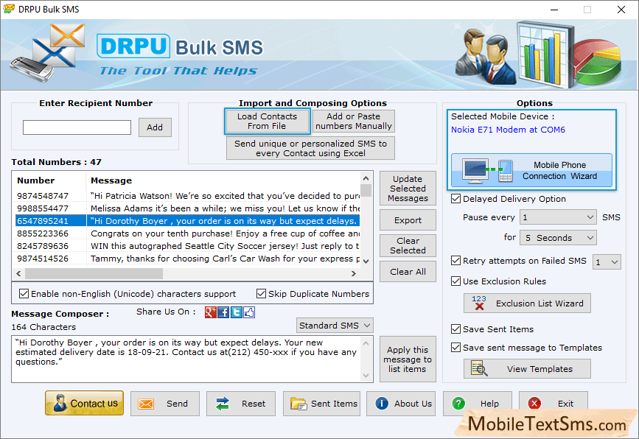This screenshot has height=439, width=639.
Task: Click the message composer scroll down arrow
Action: 366,376
